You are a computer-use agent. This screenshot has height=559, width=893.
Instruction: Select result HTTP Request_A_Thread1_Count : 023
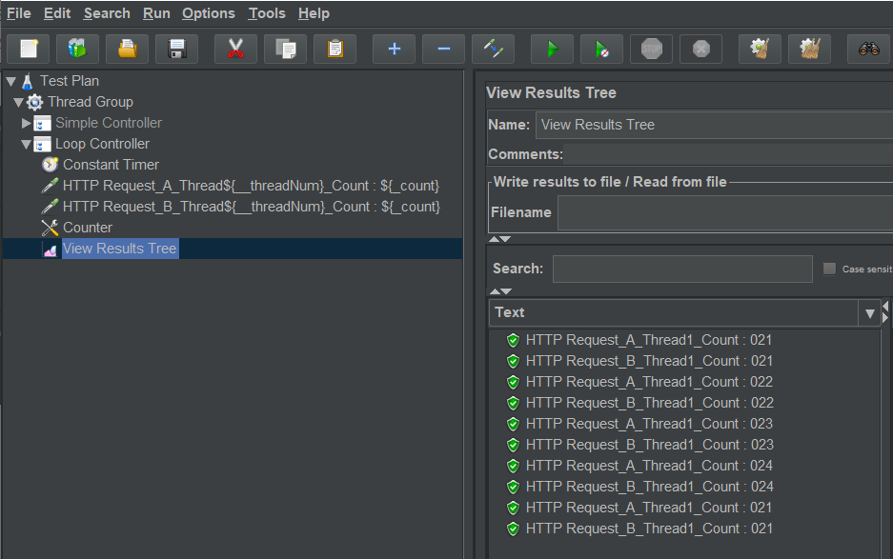(x=649, y=424)
